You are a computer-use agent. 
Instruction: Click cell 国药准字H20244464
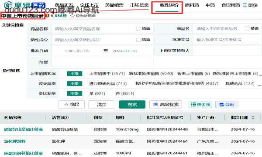[167, 141]
